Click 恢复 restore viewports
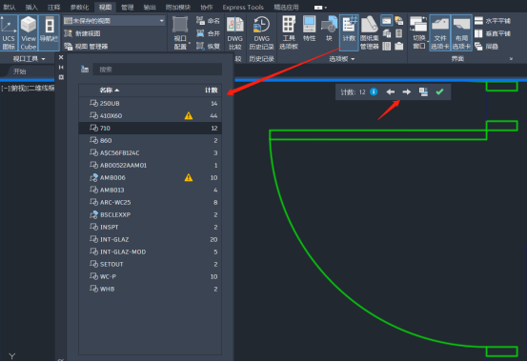Viewport: 527px width, 362px height. 208,46
